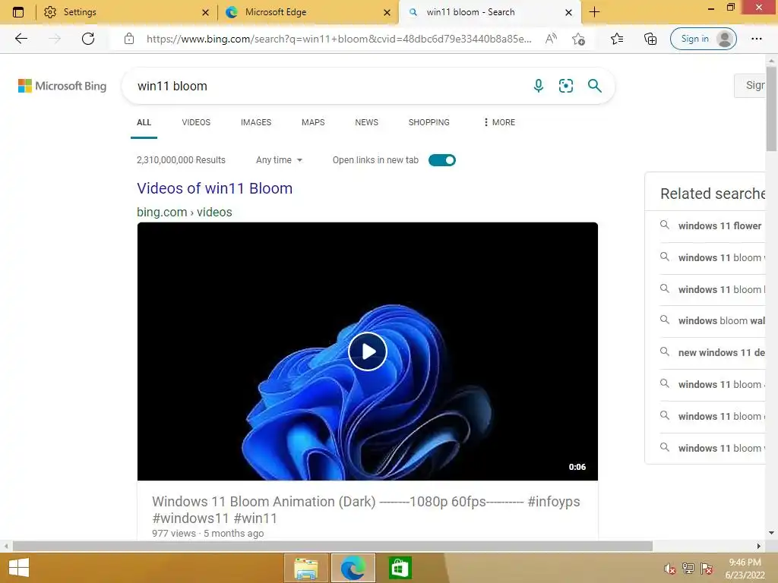Open the Favorites list icon
The width and height of the screenshot is (778, 583).
click(x=617, y=39)
